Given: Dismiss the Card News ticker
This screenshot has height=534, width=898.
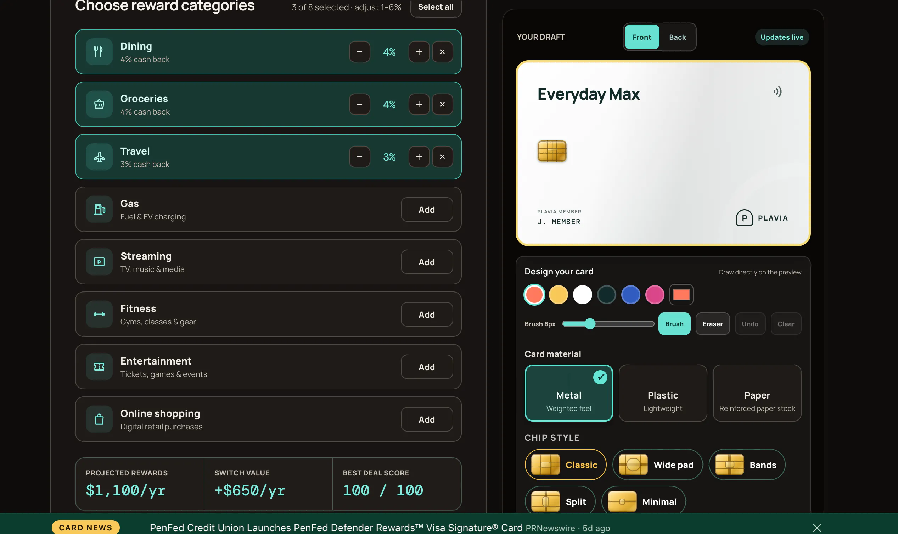Looking at the screenshot, I should 816,528.
